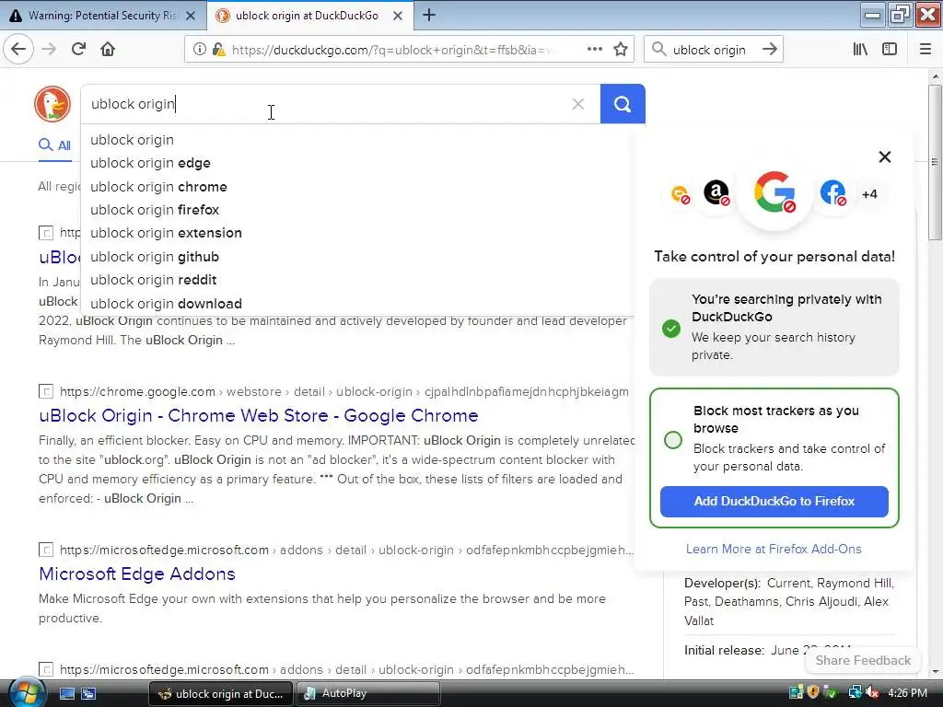Add DuckDuckGo to Firefox
Image resolution: width=943 pixels, height=707 pixels.
[x=774, y=502]
